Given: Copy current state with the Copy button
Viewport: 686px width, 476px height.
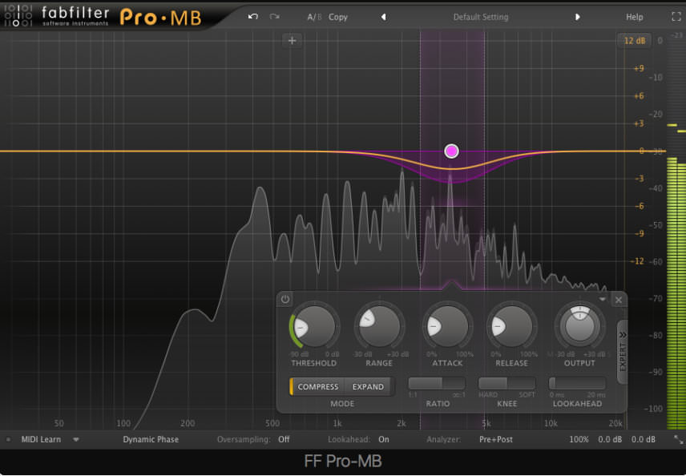Looking at the screenshot, I should [x=337, y=17].
